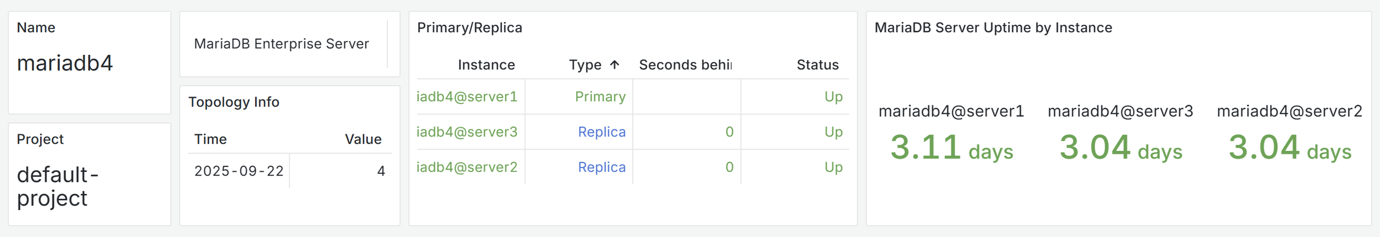This screenshot has width=1380, height=237.
Task: Click the Up status of server1
Action: 833,97
